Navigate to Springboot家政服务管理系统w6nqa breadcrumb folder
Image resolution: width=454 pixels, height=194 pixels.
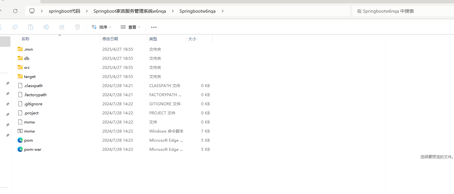(130, 11)
